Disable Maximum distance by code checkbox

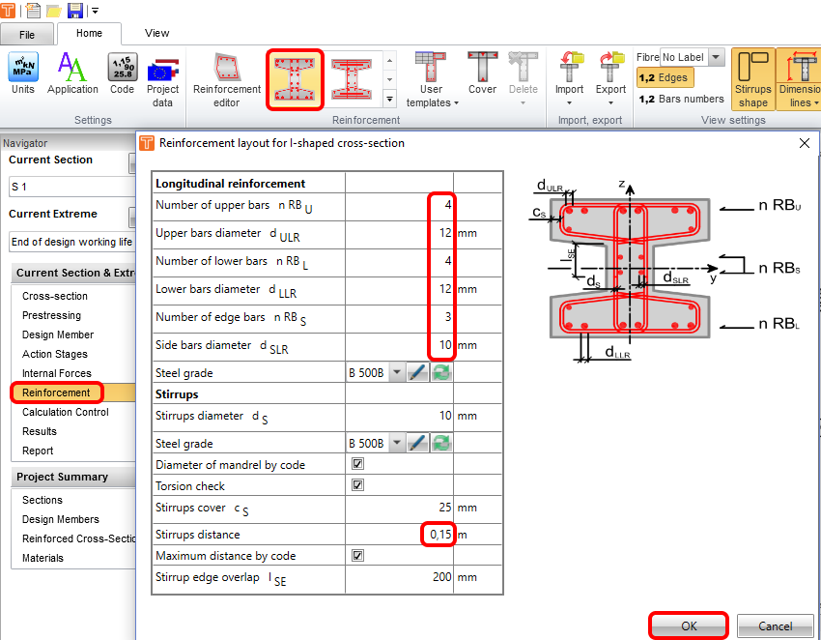(x=357, y=556)
